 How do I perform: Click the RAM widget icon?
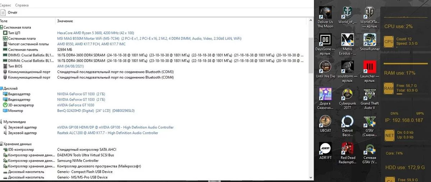389,88
